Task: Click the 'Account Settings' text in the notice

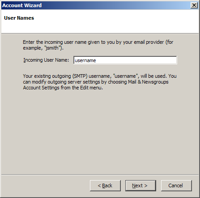Action: [41, 88]
